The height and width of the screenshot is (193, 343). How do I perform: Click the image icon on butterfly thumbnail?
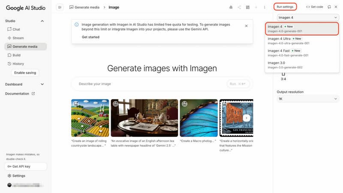pos(185,104)
